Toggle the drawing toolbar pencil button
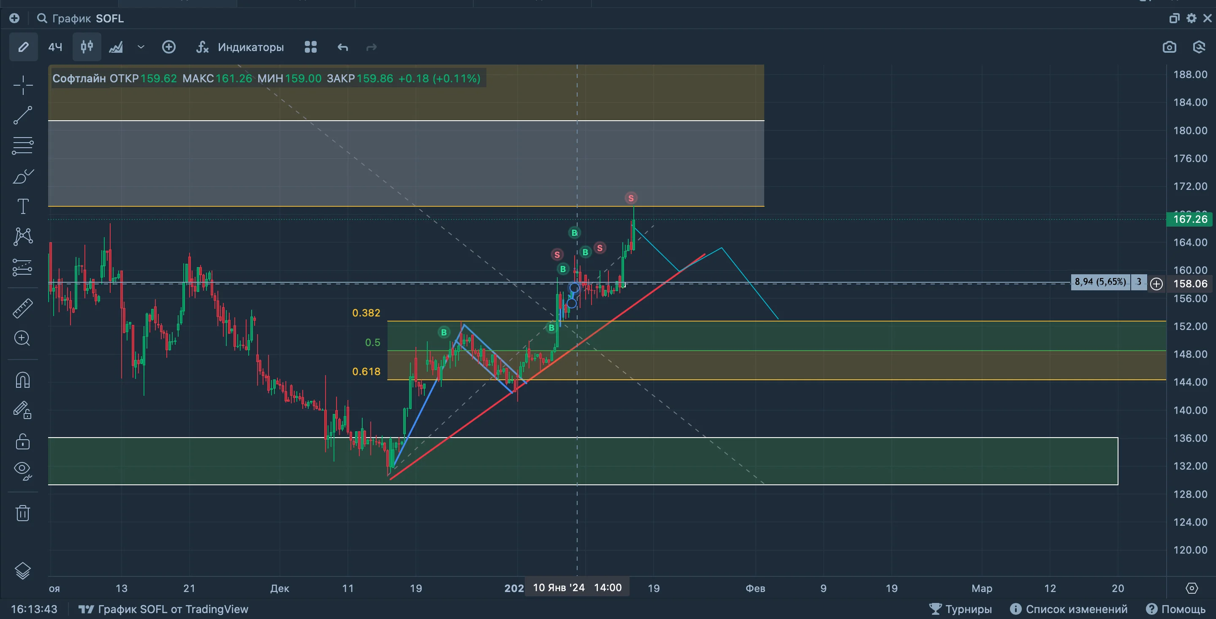1216x619 pixels. pos(24,47)
